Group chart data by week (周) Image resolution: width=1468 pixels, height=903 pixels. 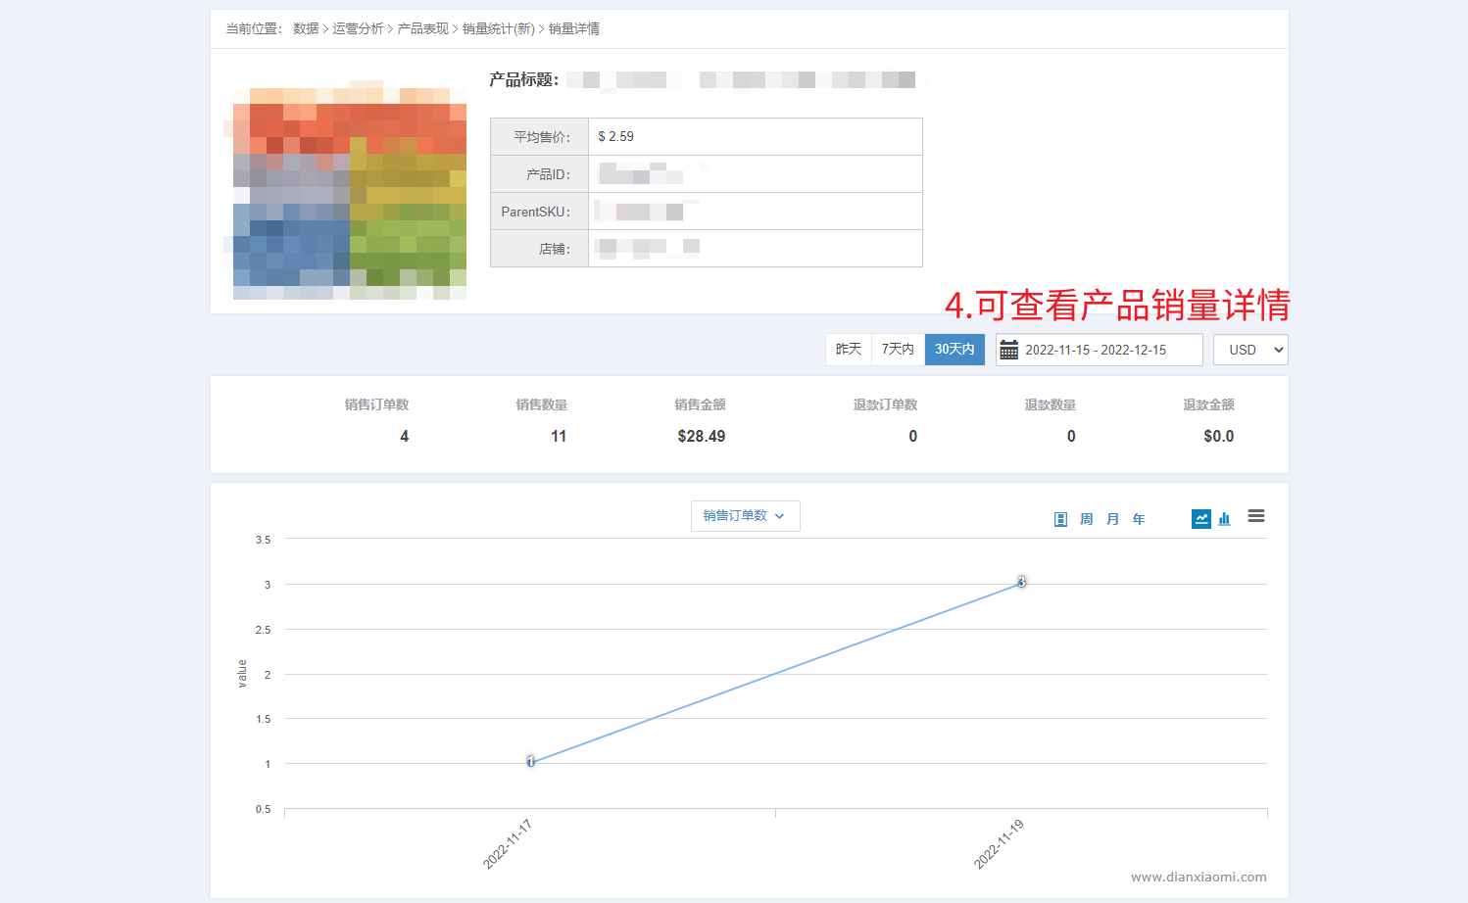click(1087, 519)
